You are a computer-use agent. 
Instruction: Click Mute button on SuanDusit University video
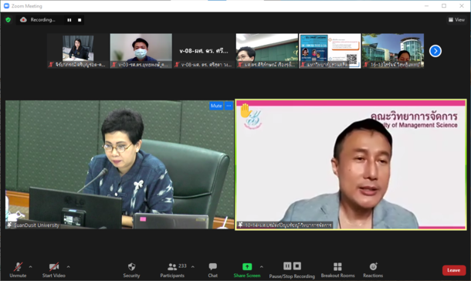click(216, 106)
